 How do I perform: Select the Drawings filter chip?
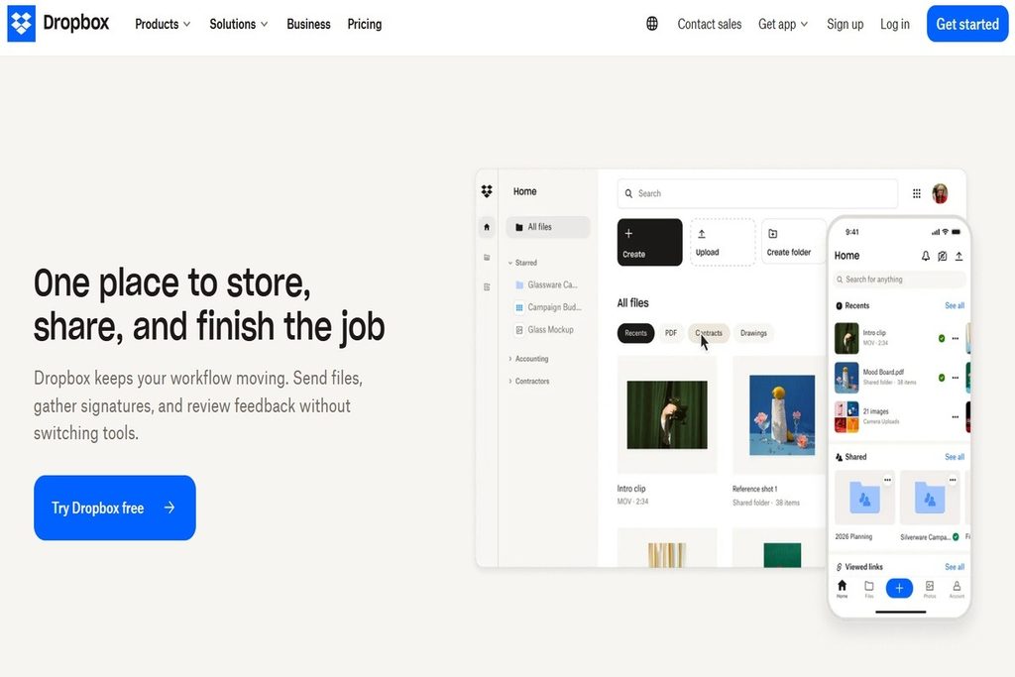point(753,333)
